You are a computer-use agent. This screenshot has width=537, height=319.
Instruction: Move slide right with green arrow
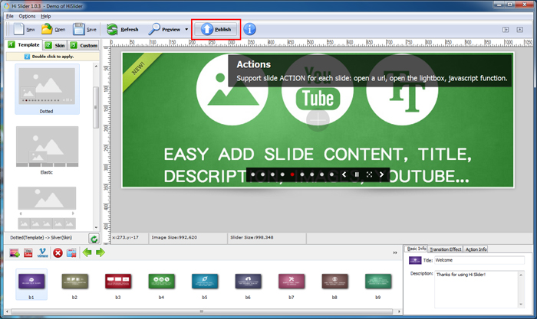(100, 252)
